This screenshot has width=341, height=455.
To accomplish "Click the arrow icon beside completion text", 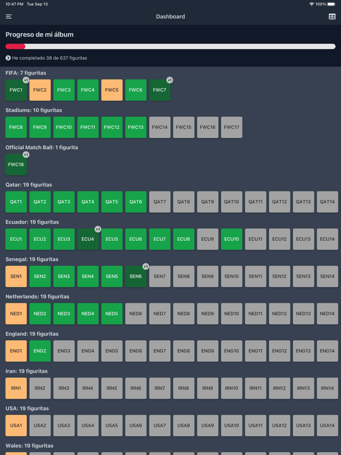I will (x=8, y=58).
